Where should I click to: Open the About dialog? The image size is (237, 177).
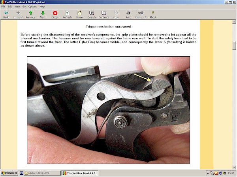coord(153,15)
